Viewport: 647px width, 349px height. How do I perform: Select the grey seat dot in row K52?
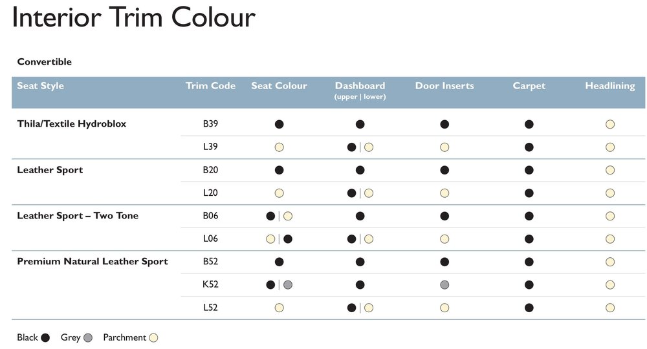pyautogui.click(x=288, y=285)
